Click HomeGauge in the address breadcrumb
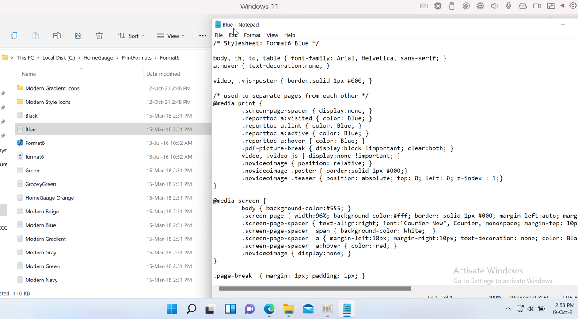This screenshot has height=319, width=578. pos(98,58)
